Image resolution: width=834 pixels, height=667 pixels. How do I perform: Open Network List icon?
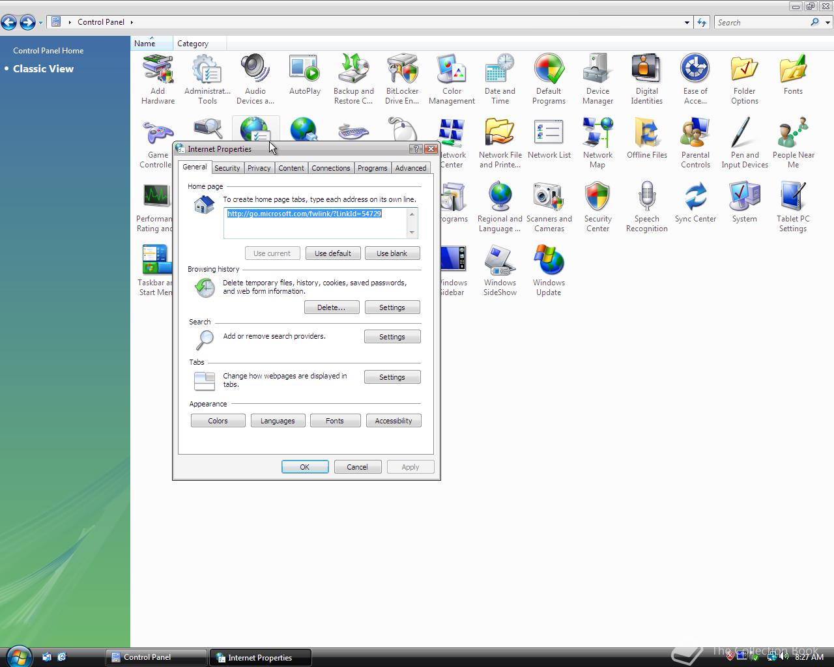549,139
